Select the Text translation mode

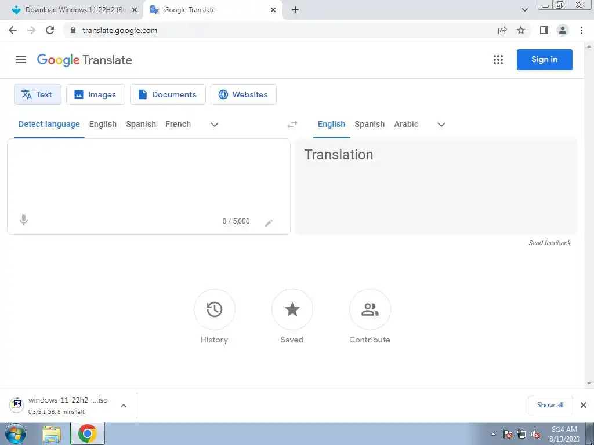pos(38,94)
